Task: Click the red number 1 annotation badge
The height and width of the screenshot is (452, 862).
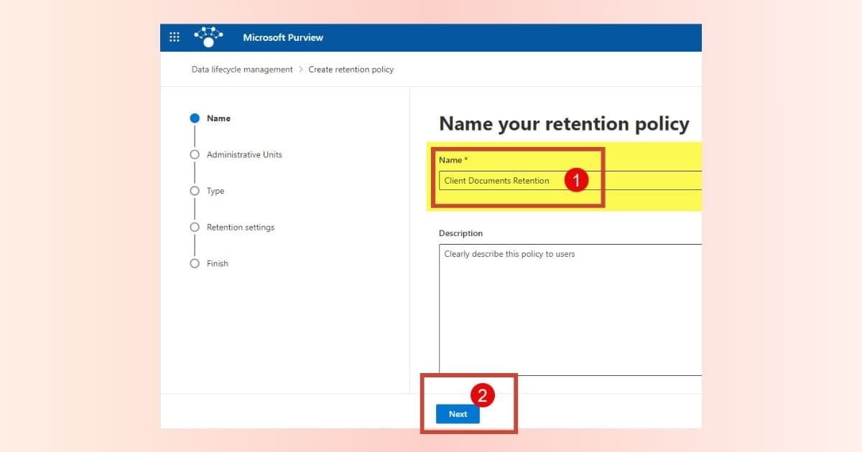Action: pos(576,181)
